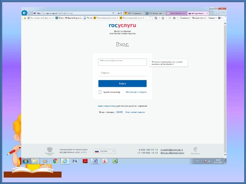This screenshot has width=246, height=184.
Task: Click the форма обратной связи footer link
Action: 172,153
